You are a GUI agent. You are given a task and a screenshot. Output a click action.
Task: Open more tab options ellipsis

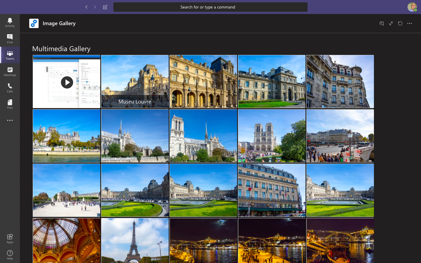tap(410, 23)
